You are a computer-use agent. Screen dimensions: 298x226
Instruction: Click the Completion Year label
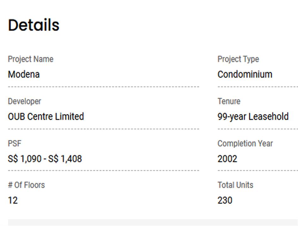(245, 143)
